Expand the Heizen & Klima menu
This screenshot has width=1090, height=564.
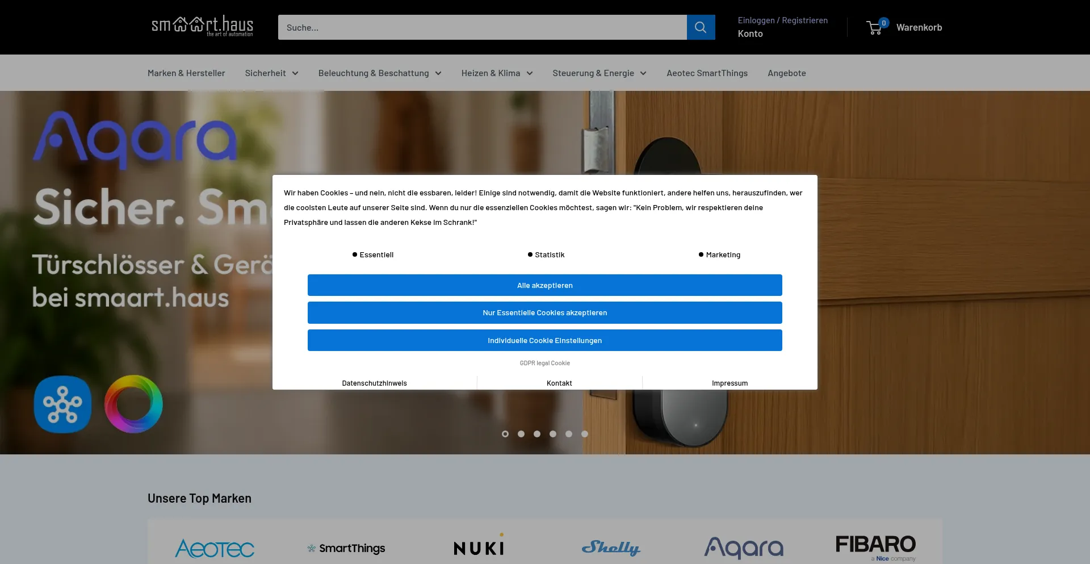497,73
